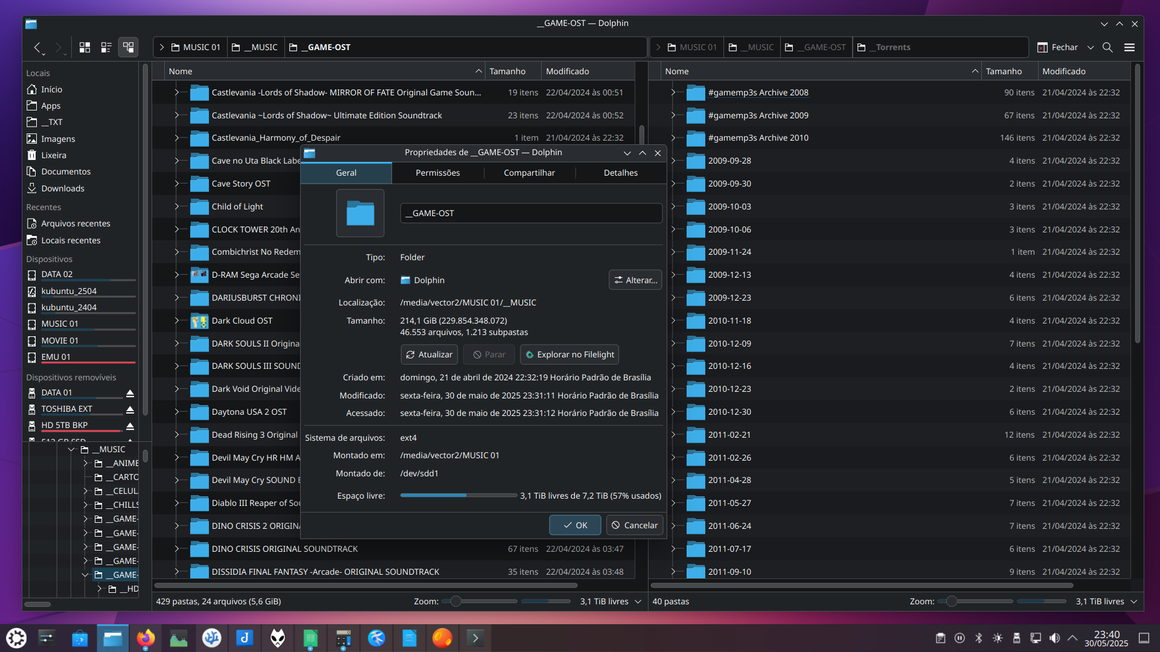Edit the folder name field _GAME-OST
Image resolution: width=1160 pixels, height=652 pixels.
pyautogui.click(x=531, y=213)
